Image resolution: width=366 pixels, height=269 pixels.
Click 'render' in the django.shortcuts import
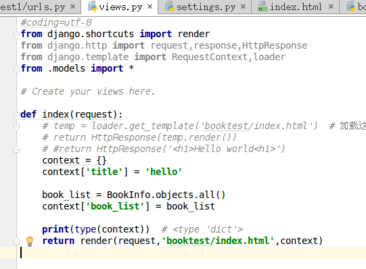pos(193,34)
